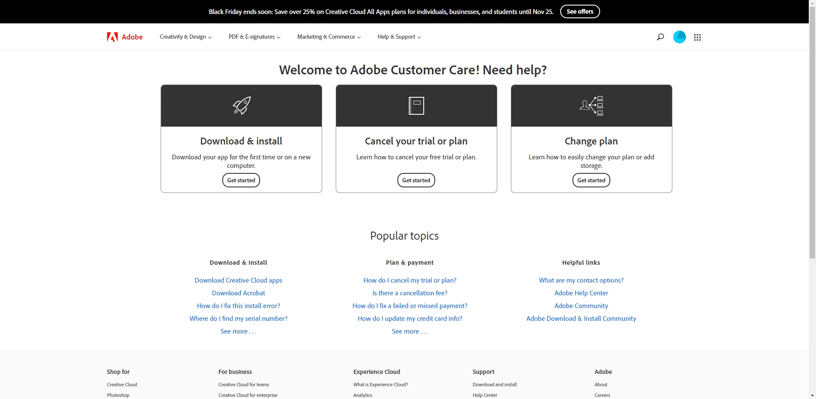Open footer Careers link
Screen dimensions: 816x399
[602, 395]
